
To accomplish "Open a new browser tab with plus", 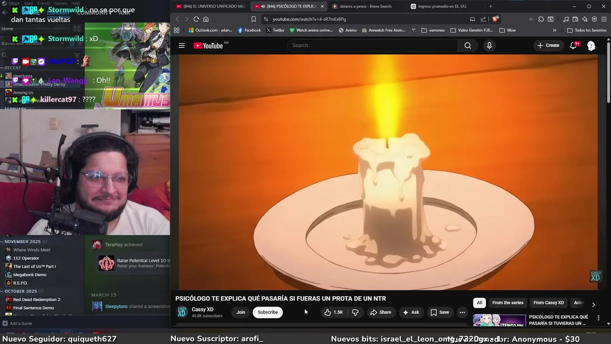I will coord(490,6).
